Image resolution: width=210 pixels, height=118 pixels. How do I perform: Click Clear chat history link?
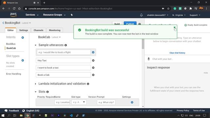(x=177, y=53)
